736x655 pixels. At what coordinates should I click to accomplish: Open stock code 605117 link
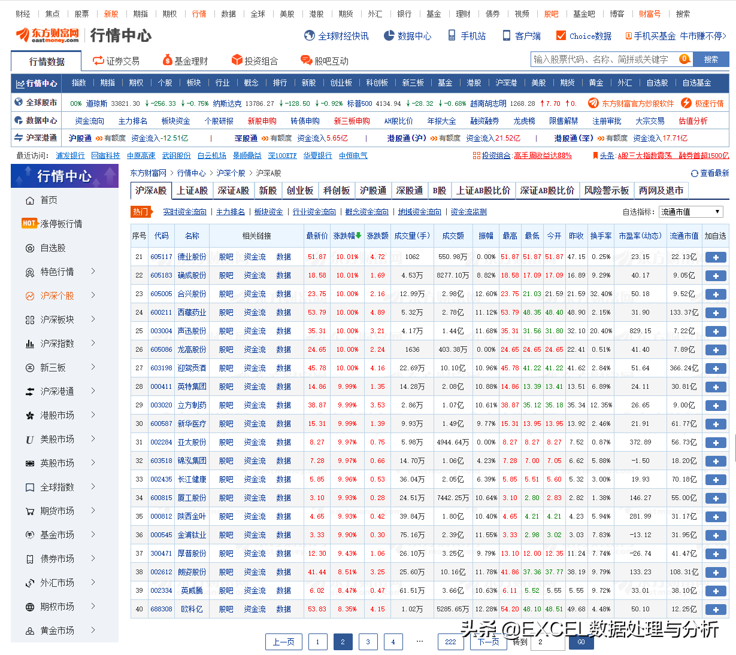161,257
